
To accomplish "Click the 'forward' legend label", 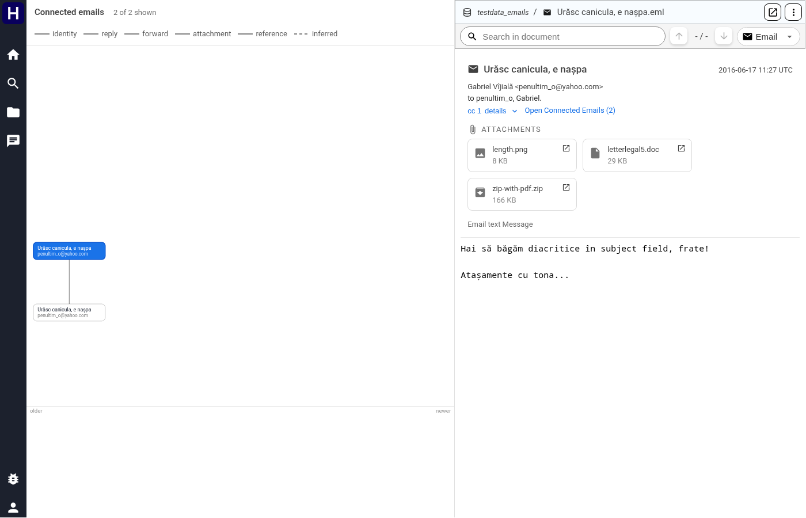I will point(155,34).
